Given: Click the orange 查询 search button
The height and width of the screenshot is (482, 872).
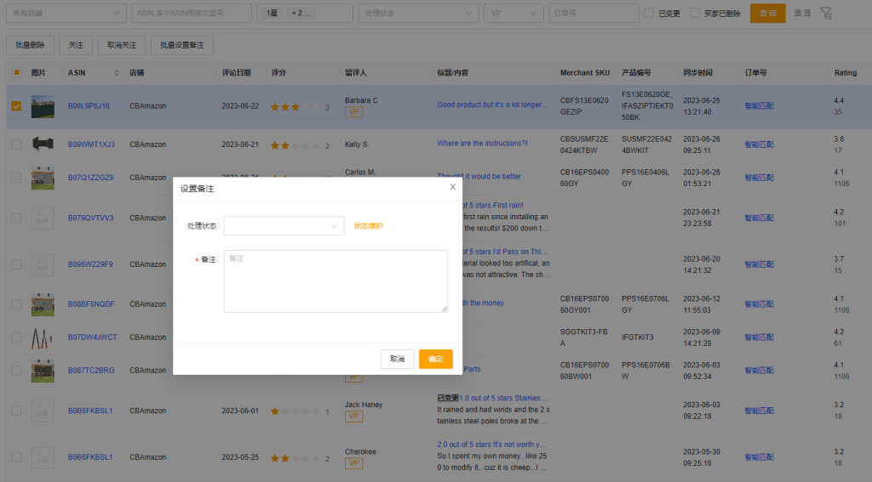Looking at the screenshot, I should pos(767,13).
